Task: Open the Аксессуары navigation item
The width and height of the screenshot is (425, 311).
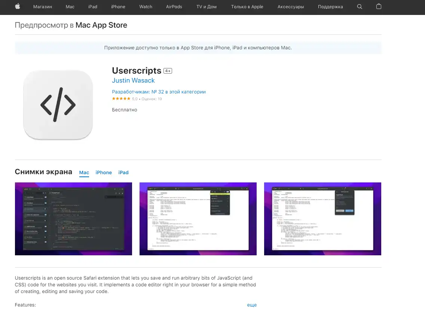Action: [x=291, y=6]
